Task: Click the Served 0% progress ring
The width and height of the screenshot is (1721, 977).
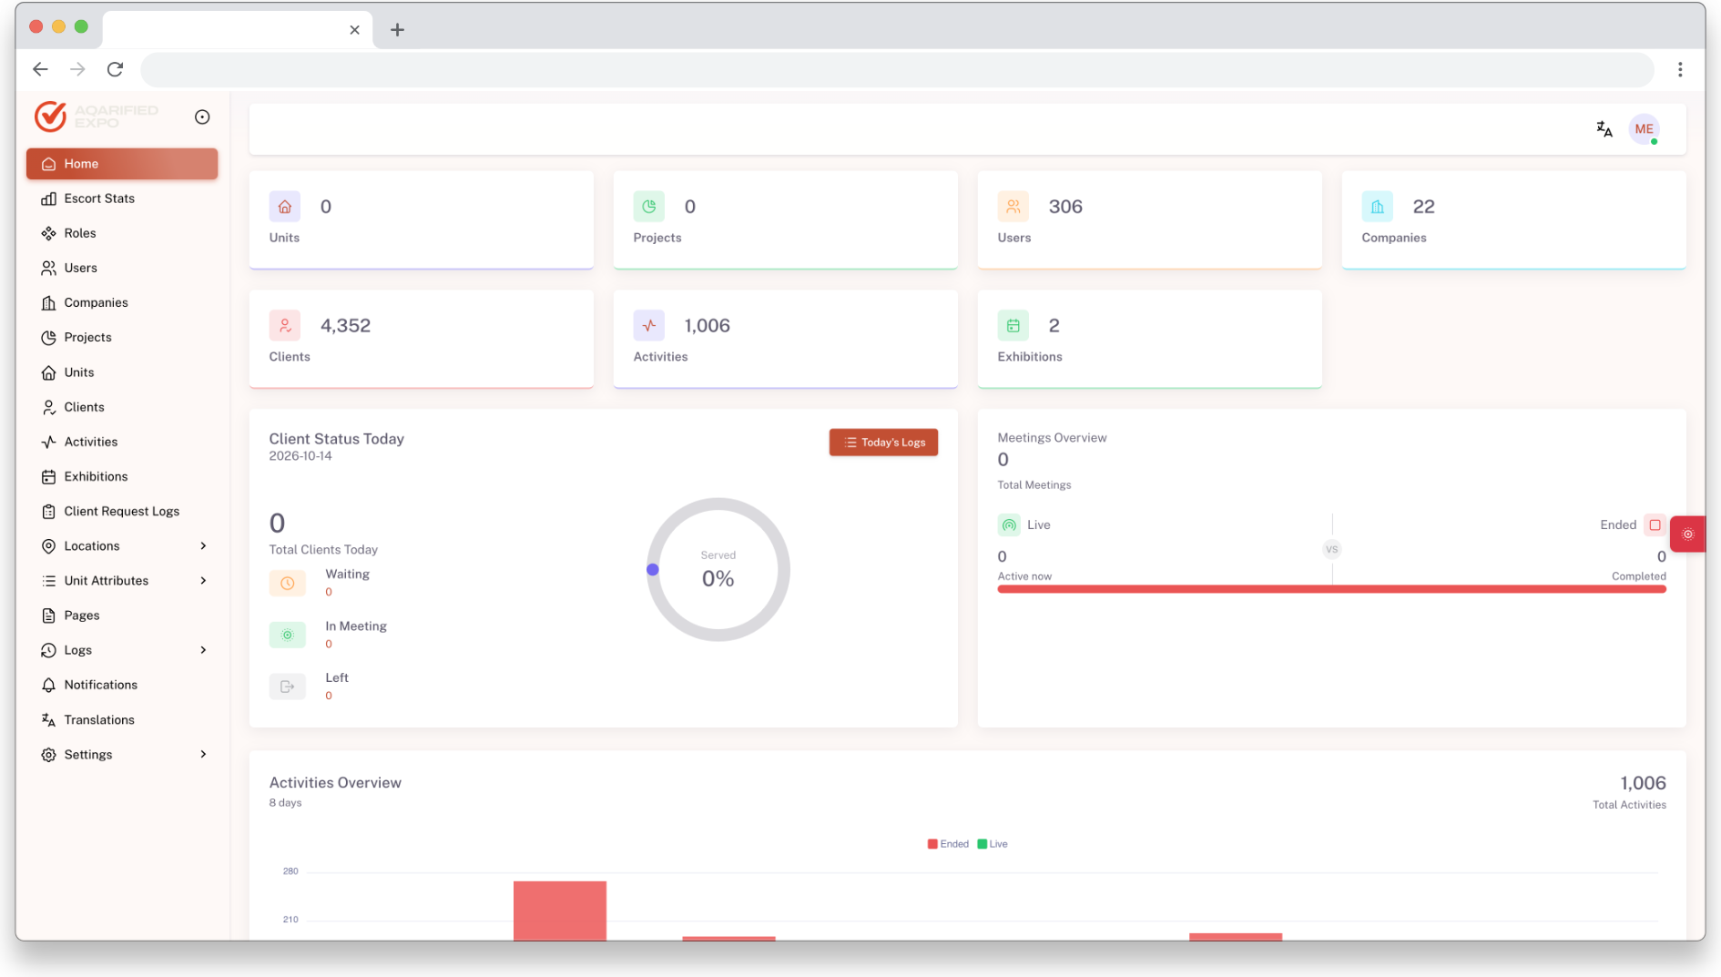Action: [718, 570]
